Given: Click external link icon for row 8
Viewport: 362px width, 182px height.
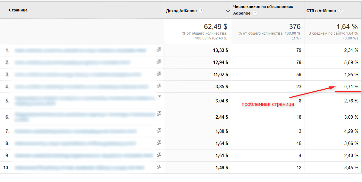Looking at the screenshot, I should [x=159, y=142].
